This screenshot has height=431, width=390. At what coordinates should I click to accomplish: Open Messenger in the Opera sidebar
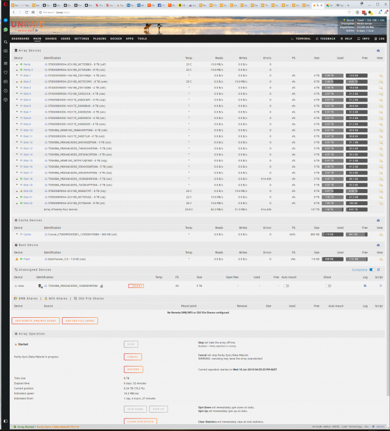(6, 20)
